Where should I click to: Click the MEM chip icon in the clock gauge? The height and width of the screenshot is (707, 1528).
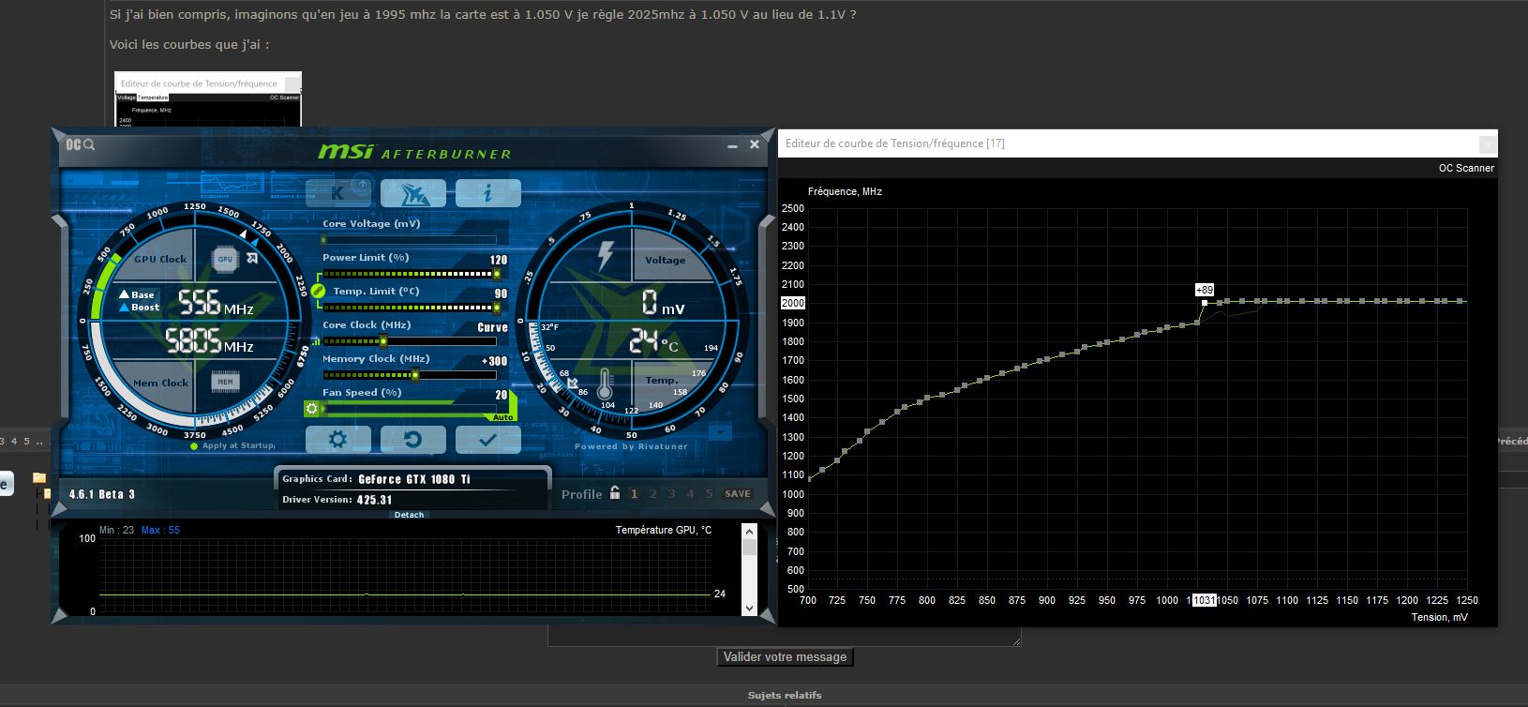click(x=225, y=382)
